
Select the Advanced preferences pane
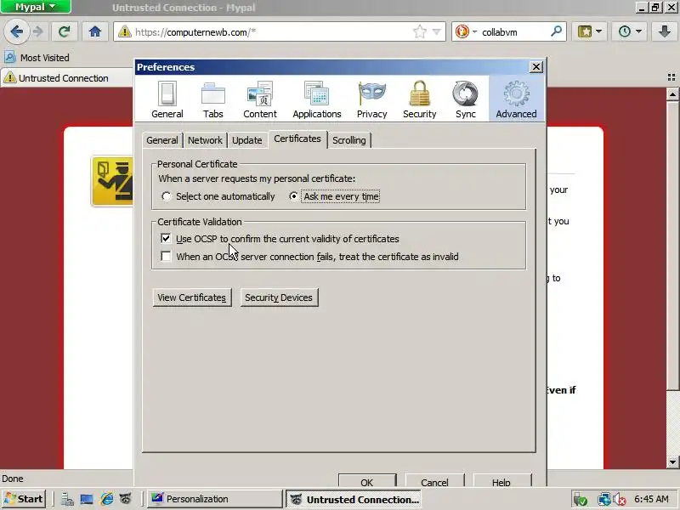coord(516,99)
